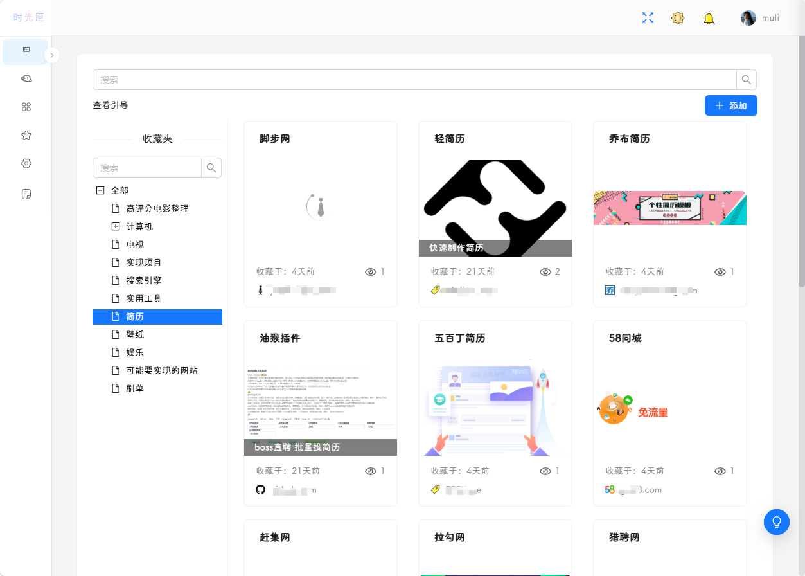Click the eye icon on 乔布简历 card

[720, 272]
